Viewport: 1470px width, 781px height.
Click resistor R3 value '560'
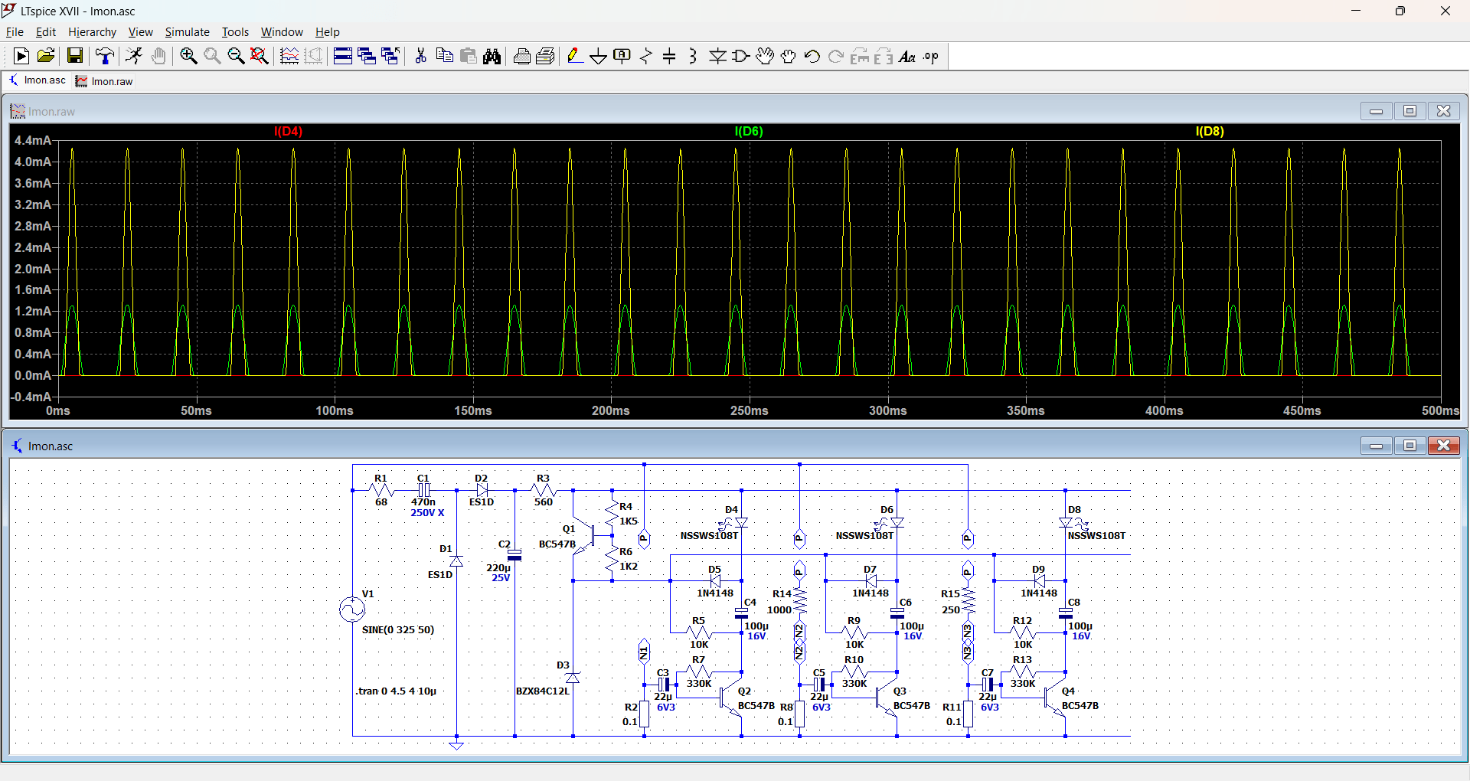[x=543, y=502]
